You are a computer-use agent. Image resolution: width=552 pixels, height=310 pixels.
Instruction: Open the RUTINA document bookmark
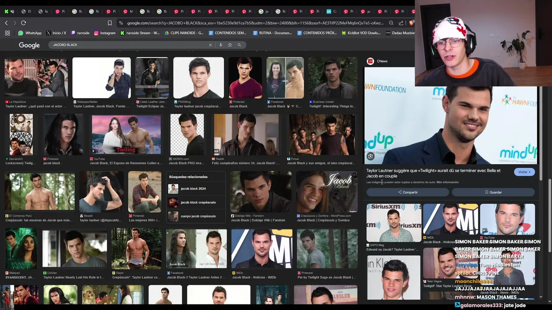coord(273,33)
